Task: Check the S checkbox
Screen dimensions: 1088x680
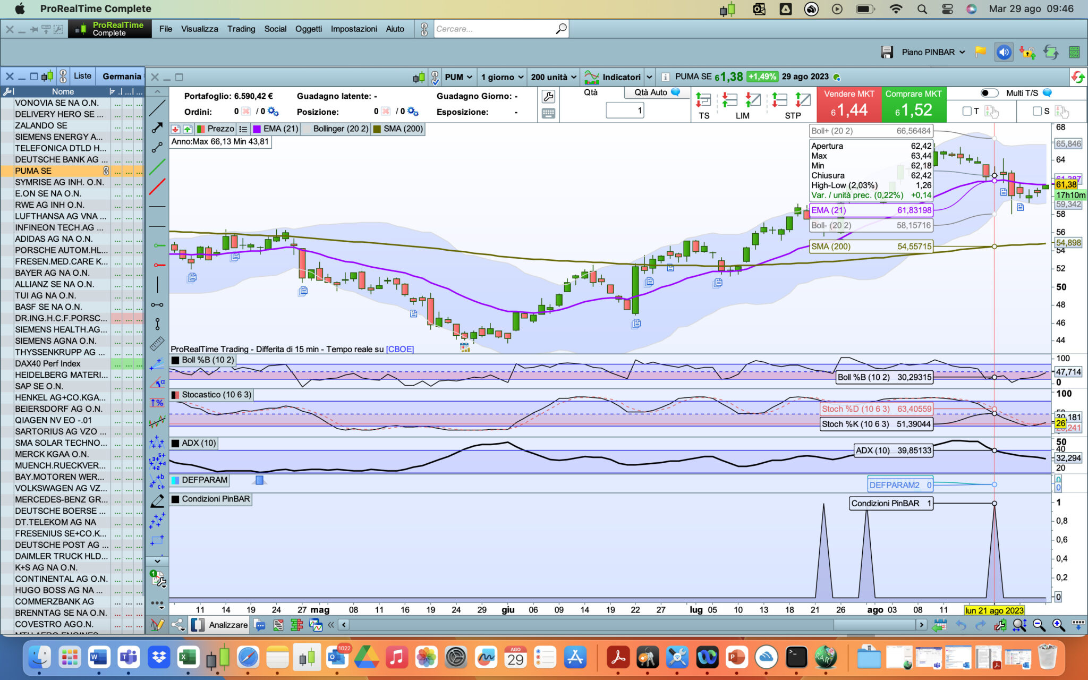Action: click(1037, 111)
